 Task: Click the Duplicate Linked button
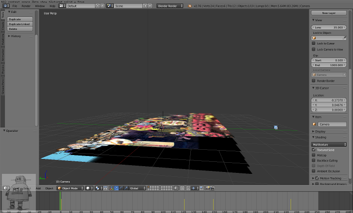click(x=20, y=24)
